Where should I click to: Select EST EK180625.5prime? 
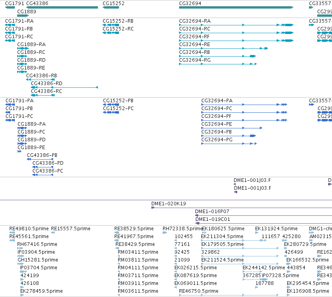[x=223, y=229]
